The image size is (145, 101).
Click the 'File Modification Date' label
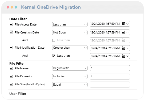[30, 48]
